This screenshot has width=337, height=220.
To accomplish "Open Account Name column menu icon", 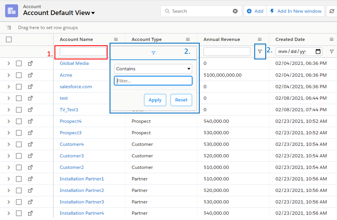I will pos(116,39).
